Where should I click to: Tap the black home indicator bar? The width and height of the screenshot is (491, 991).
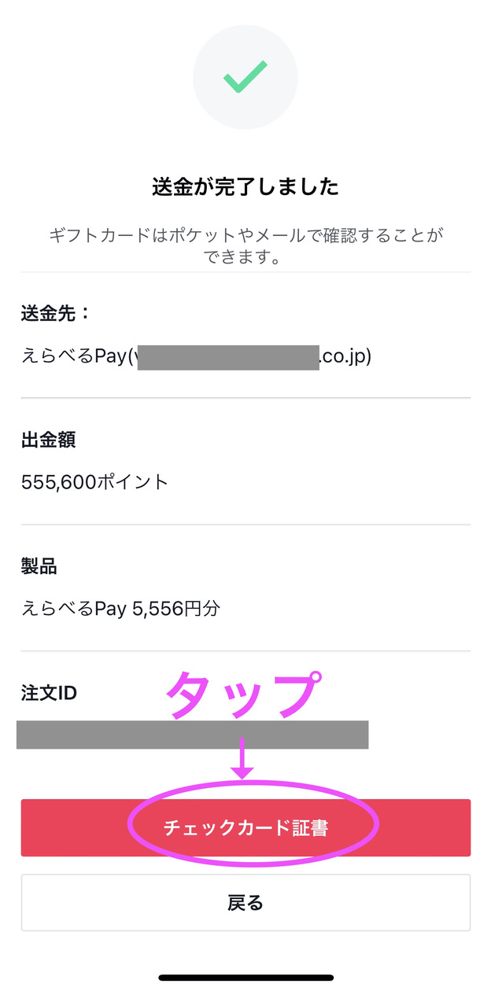[x=245, y=974]
